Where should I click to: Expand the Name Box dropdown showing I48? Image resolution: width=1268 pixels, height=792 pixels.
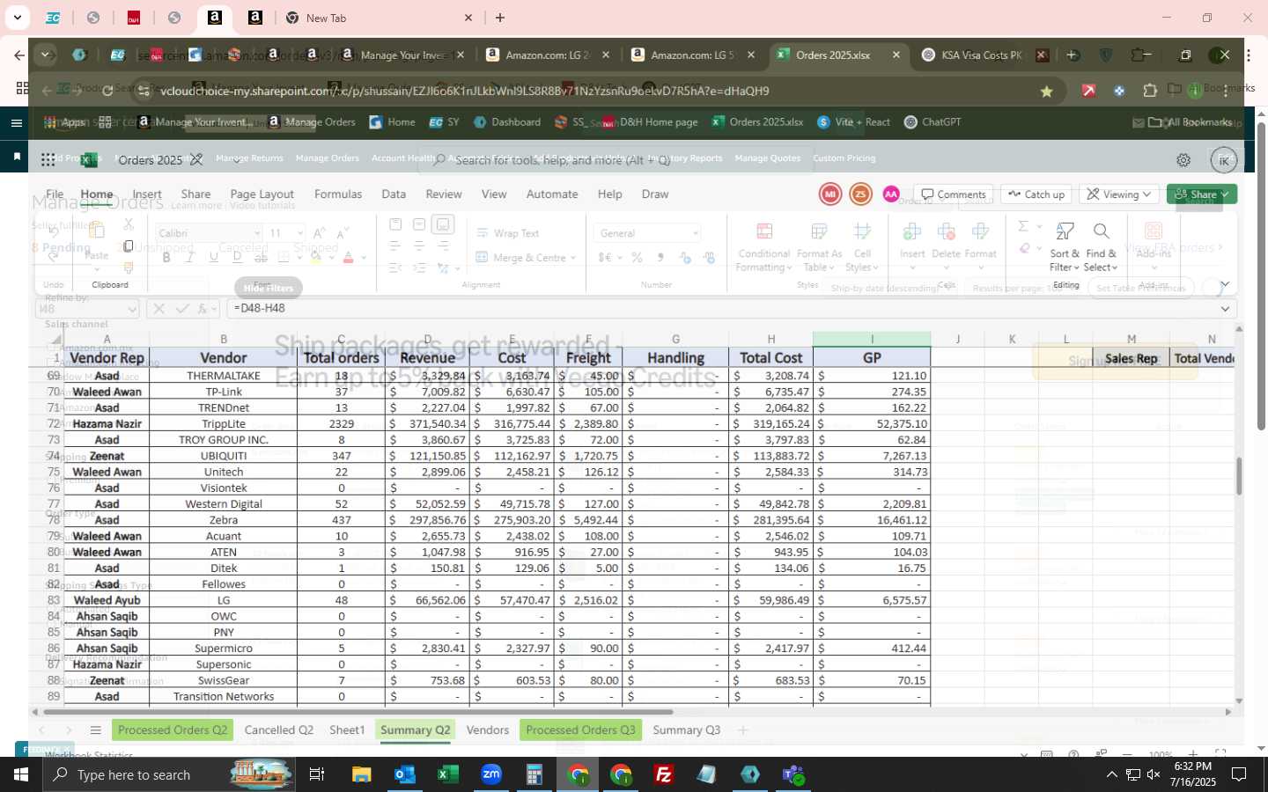(132, 309)
